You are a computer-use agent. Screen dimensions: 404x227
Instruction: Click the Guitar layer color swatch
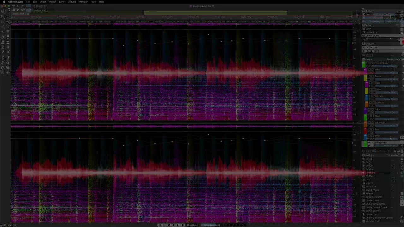tap(365, 111)
